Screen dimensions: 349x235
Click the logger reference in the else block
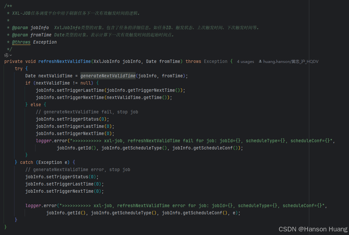click(44, 141)
